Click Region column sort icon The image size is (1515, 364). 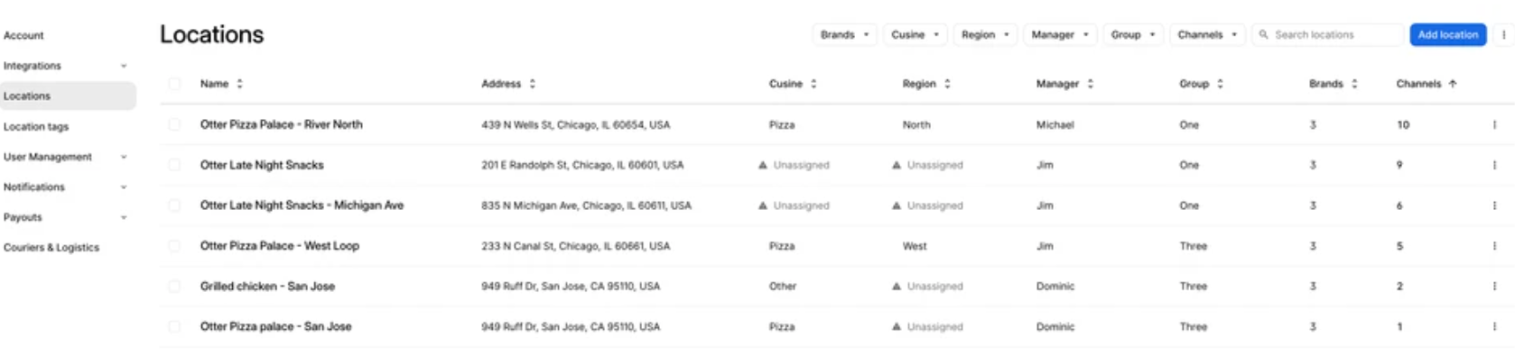coord(947,84)
